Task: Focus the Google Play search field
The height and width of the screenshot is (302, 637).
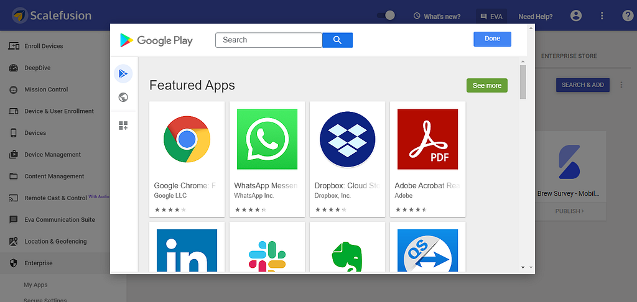Action: pos(269,40)
